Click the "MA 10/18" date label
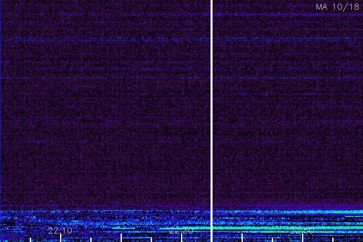Viewport: 363px width, 242px height. click(337, 7)
